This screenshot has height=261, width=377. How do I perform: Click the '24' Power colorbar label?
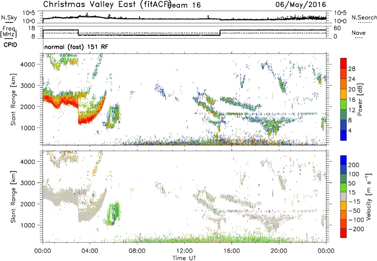352,79
